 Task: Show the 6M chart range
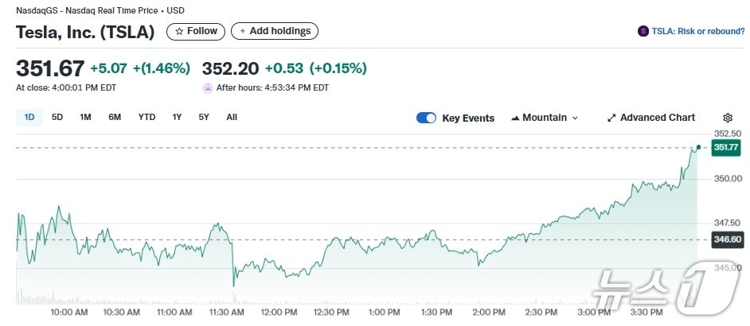[115, 117]
